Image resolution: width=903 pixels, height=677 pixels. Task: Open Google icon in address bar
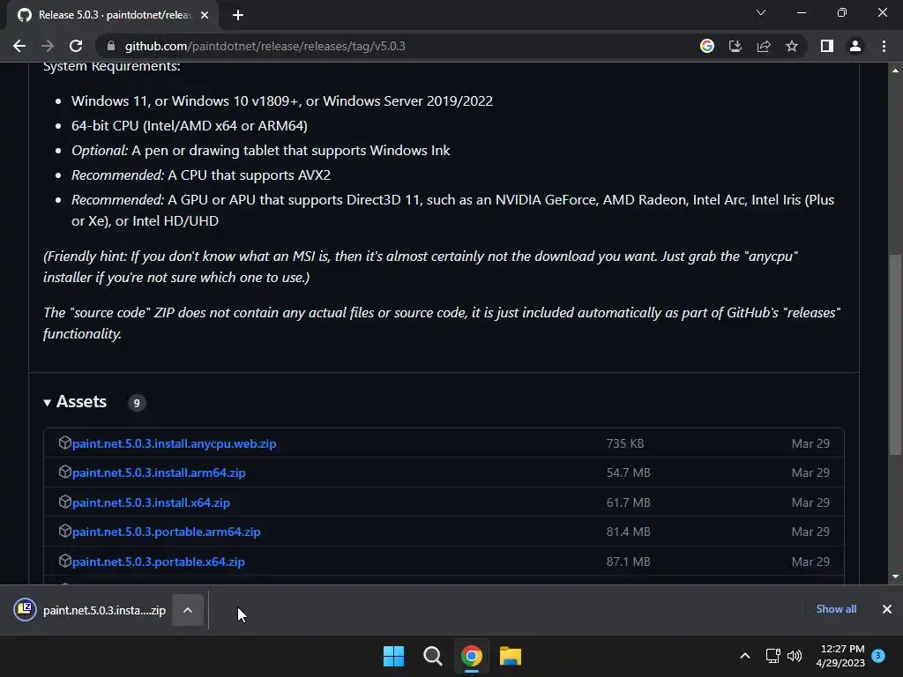pos(707,46)
